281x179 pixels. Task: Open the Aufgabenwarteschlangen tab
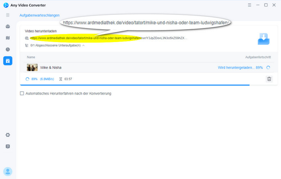(39, 15)
